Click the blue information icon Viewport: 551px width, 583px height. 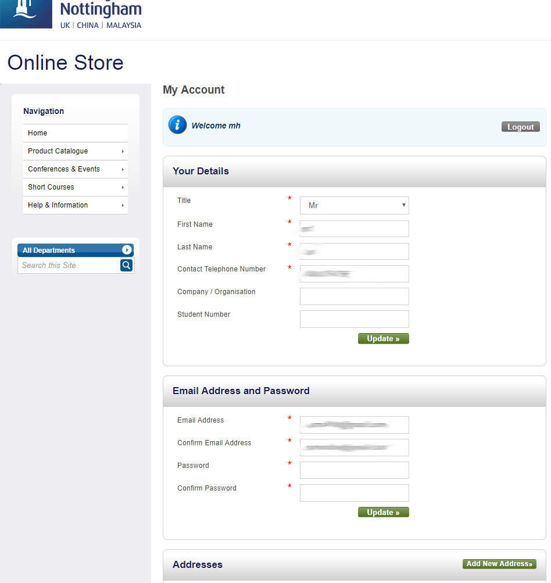click(177, 125)
